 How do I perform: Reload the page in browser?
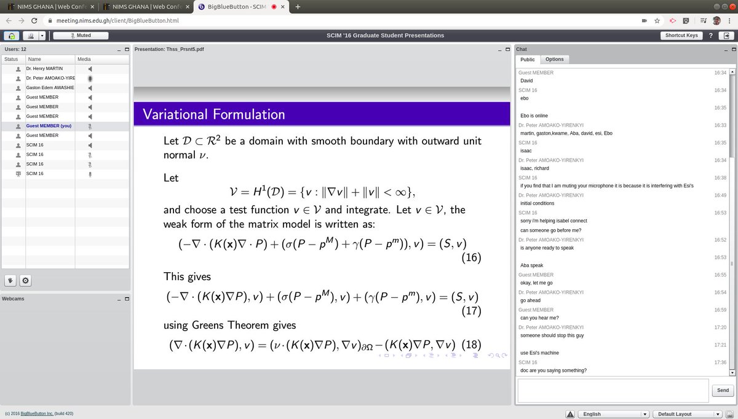pyautogui.click(x=34, y=20)
